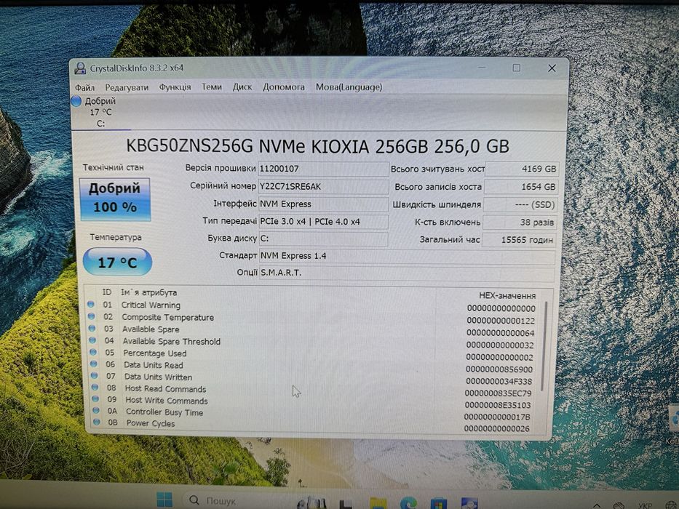Click the drive letter field C:
This screenshot has width=679, height=509.
coord(323,239)
